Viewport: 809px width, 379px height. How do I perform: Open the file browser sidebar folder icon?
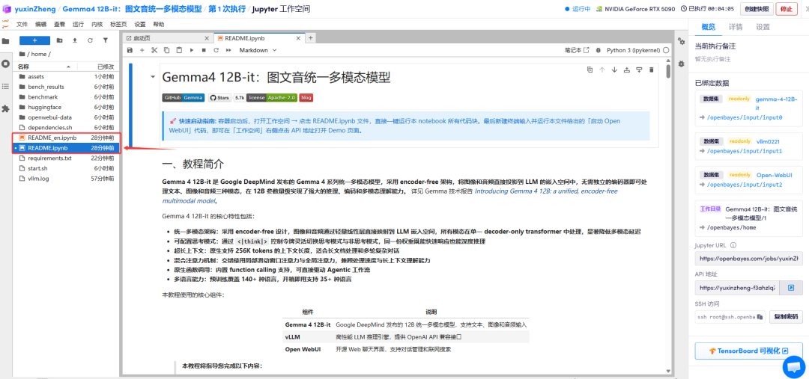(6, 41)
